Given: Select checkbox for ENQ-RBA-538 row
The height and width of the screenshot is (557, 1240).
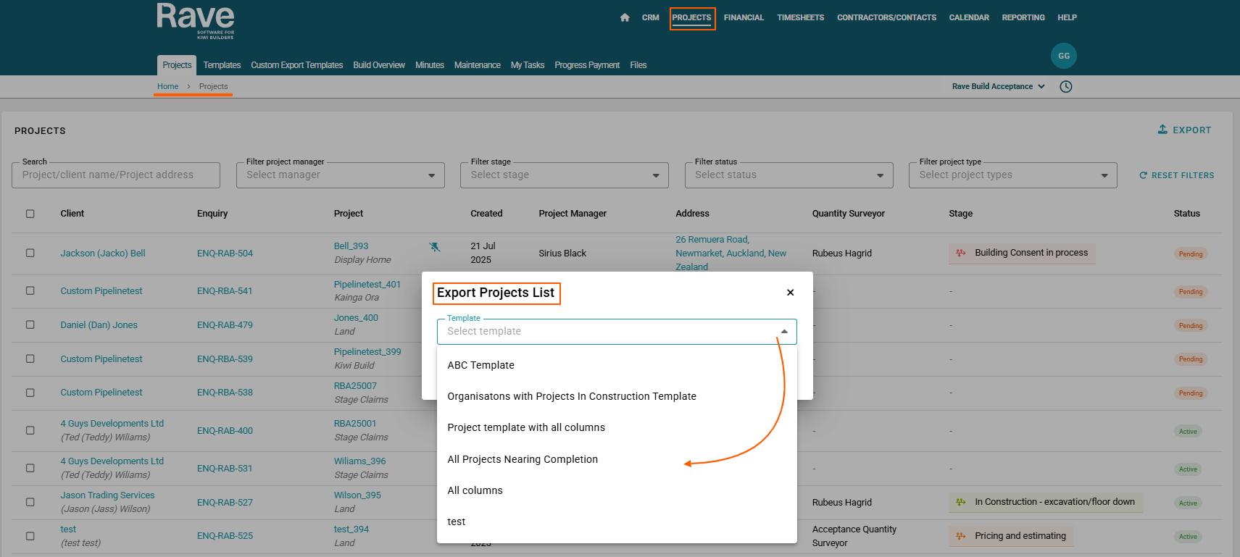Looking at the screenshot, I should pyautogui.click(x=30, y=393).
